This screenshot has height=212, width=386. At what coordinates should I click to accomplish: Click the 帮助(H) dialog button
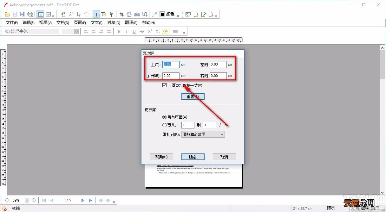(161, 157)
